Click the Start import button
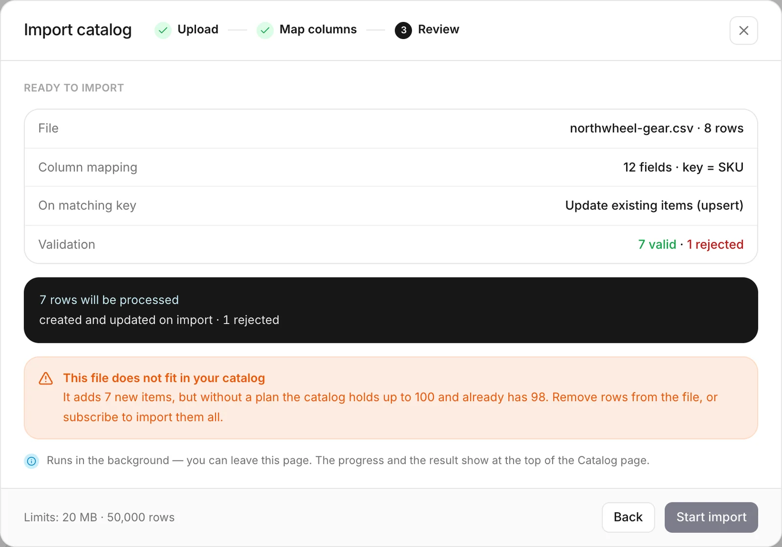This screenshot has width=782, height=547. coord(711,517)
